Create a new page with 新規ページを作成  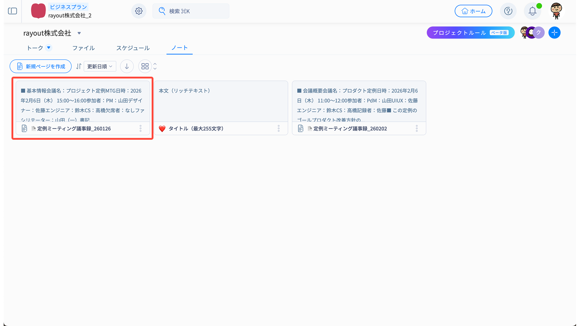pos(41,66)
